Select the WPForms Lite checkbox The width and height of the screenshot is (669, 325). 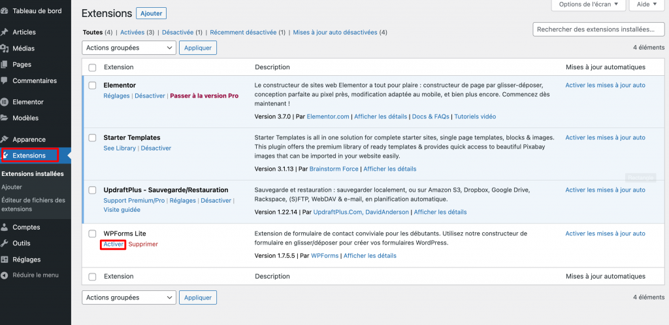pyautogui.click(x=92, y=233)
